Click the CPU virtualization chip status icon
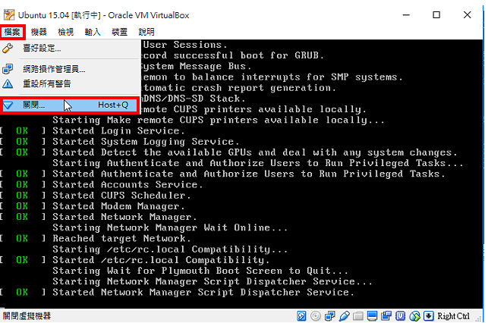488x323 pixels. tap(400, 316)
